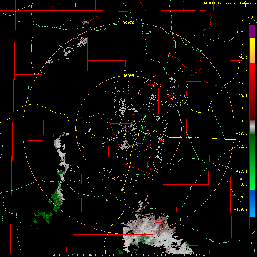Select the 45.6 scale value
The width and height of the screenshot is (257, 257).
click(243, 83)
